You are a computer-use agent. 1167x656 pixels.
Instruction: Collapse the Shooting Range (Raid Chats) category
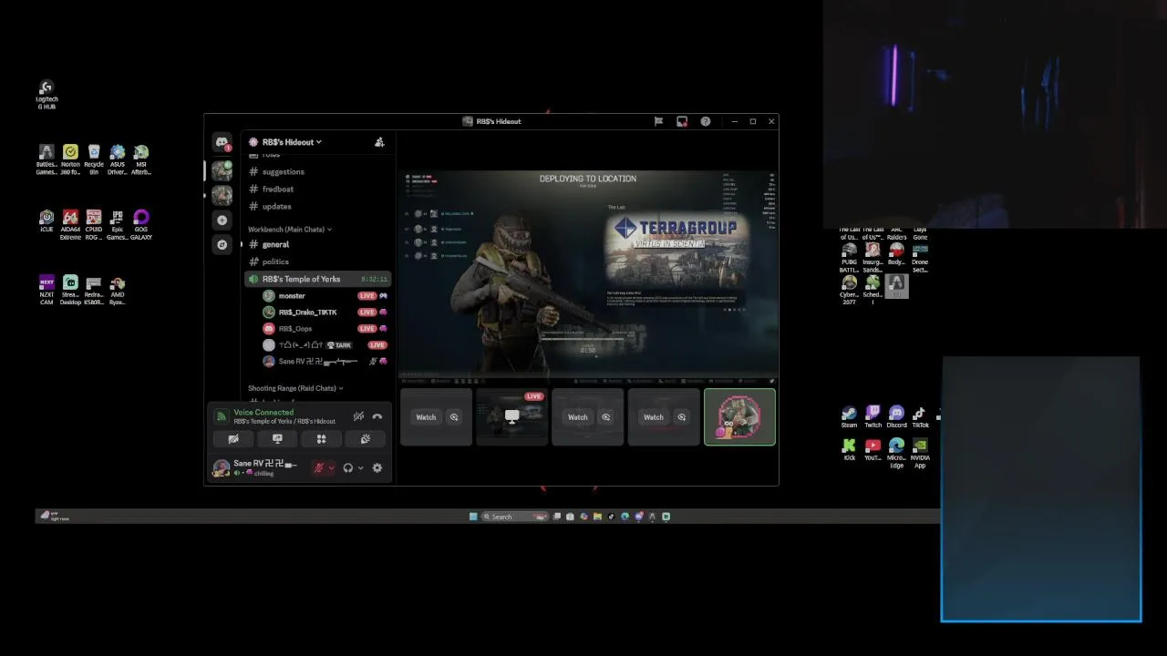(295, 388)
